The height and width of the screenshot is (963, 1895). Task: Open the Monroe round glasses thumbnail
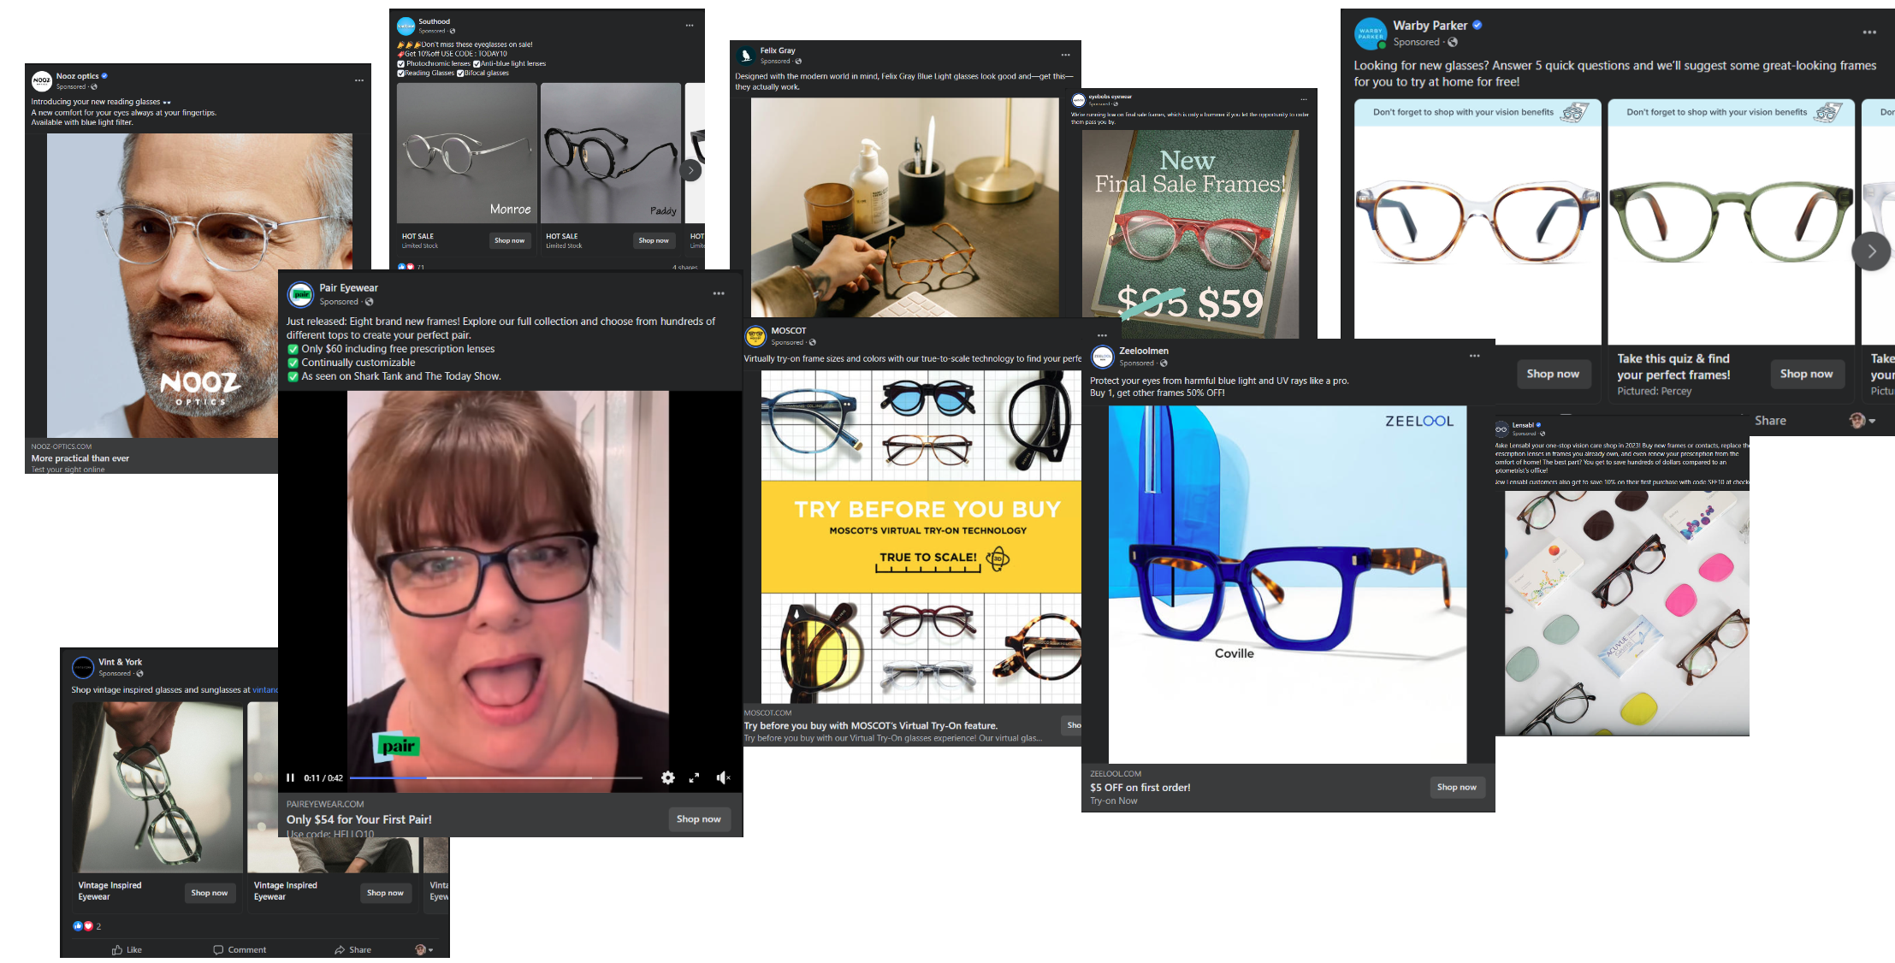[467, 153]
